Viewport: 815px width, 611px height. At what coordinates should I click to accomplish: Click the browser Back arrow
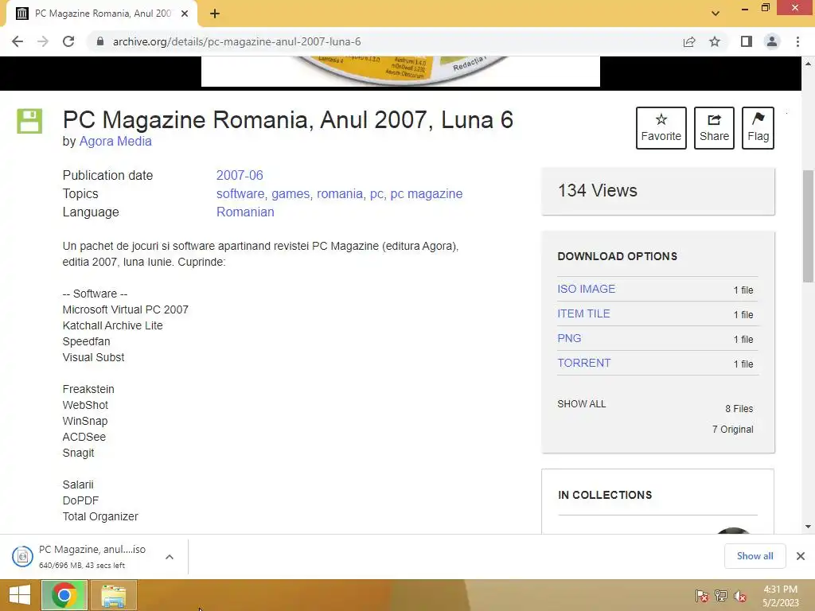tap(18, 41)
